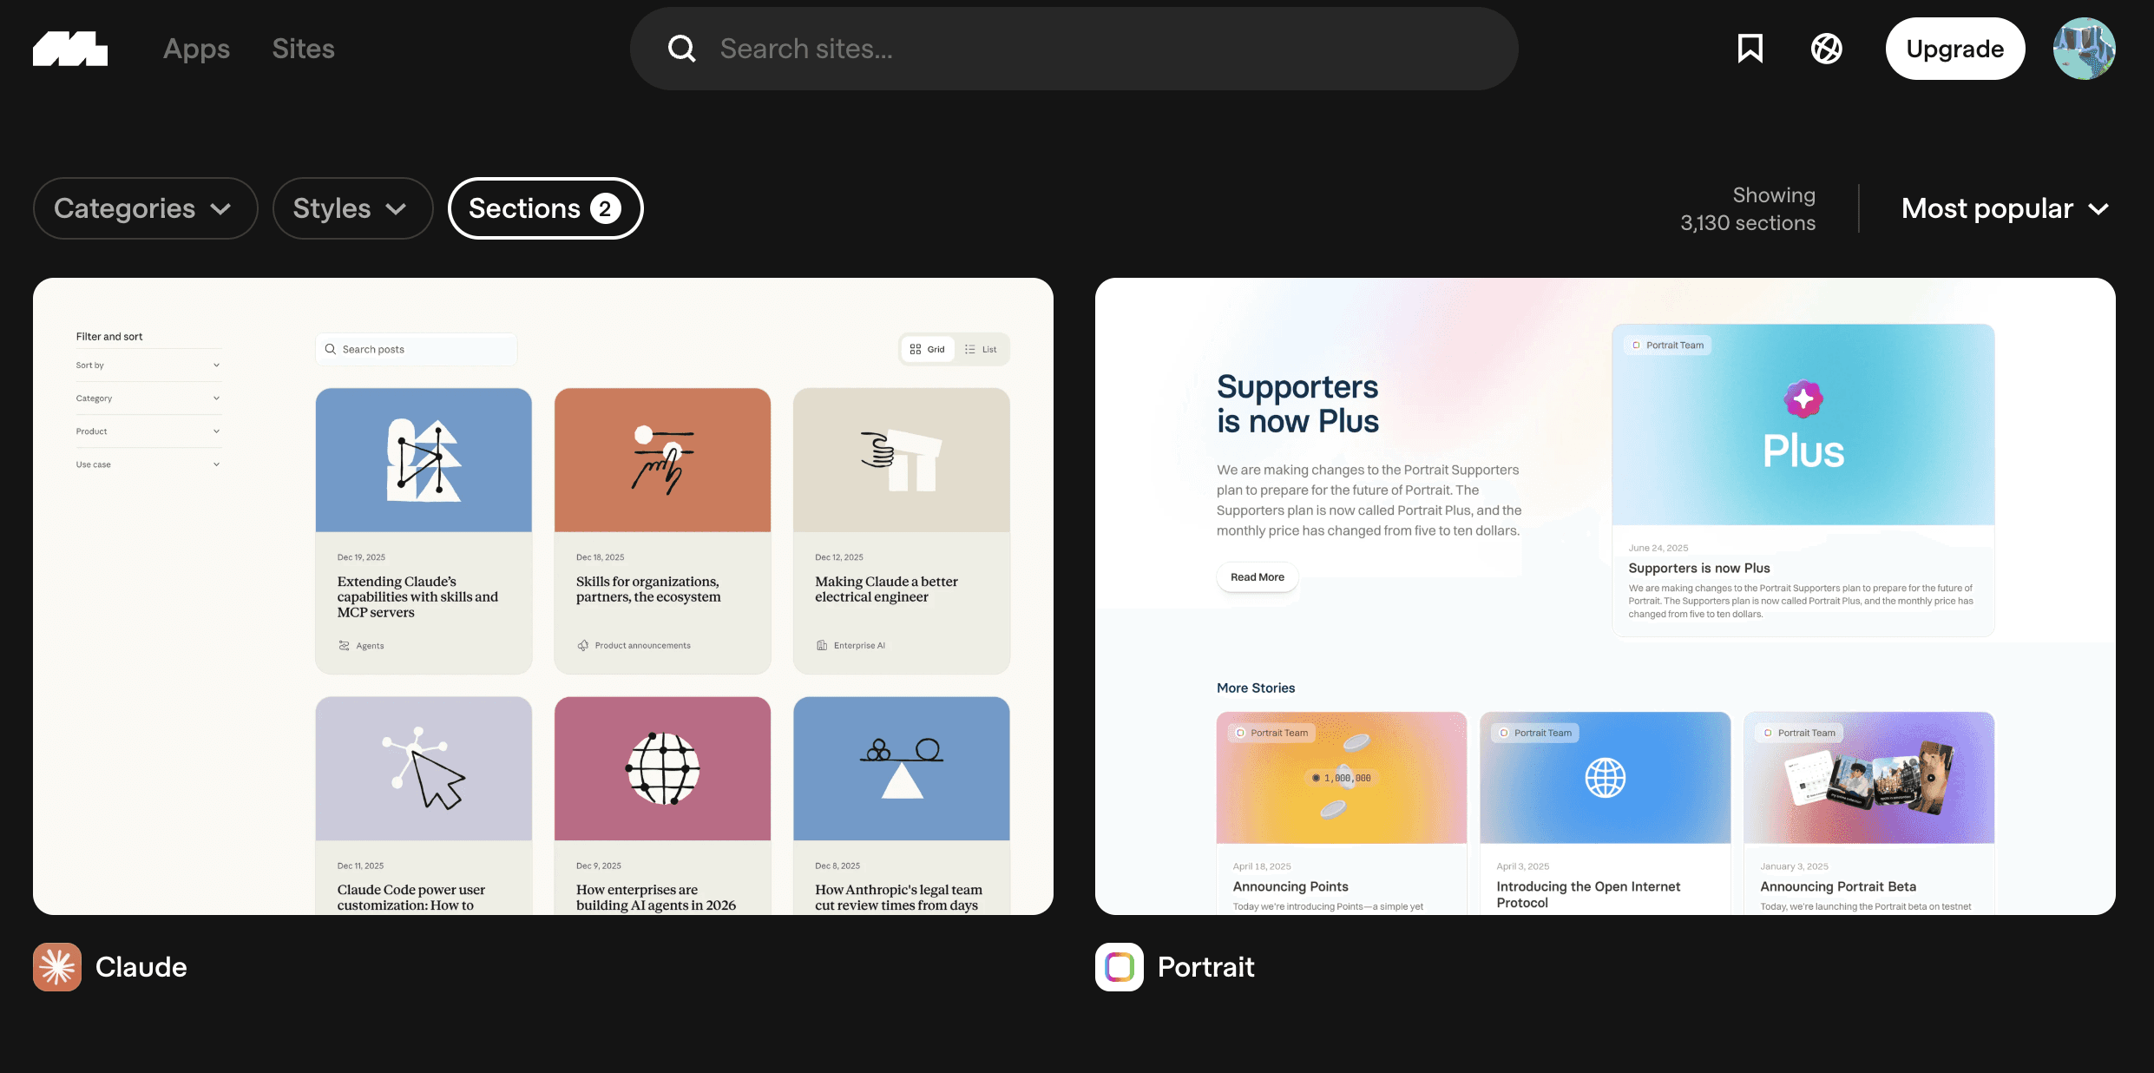2154x1073 pixels.
Task: Open the Claude app logo icon
Action: (x=57, y=966)
